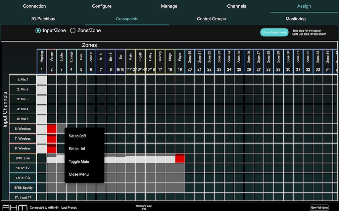Select the 15/16: Spotify input channel label

23,188
